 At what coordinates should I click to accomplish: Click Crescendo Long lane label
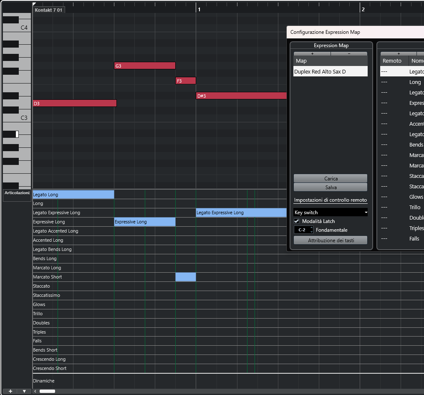49,359
